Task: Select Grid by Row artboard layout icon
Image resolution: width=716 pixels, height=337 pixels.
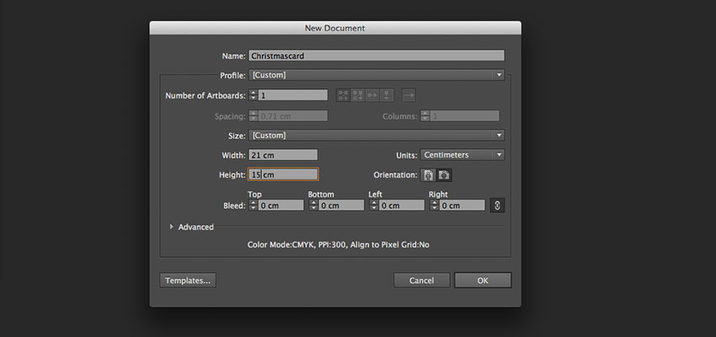Action: 343,95
